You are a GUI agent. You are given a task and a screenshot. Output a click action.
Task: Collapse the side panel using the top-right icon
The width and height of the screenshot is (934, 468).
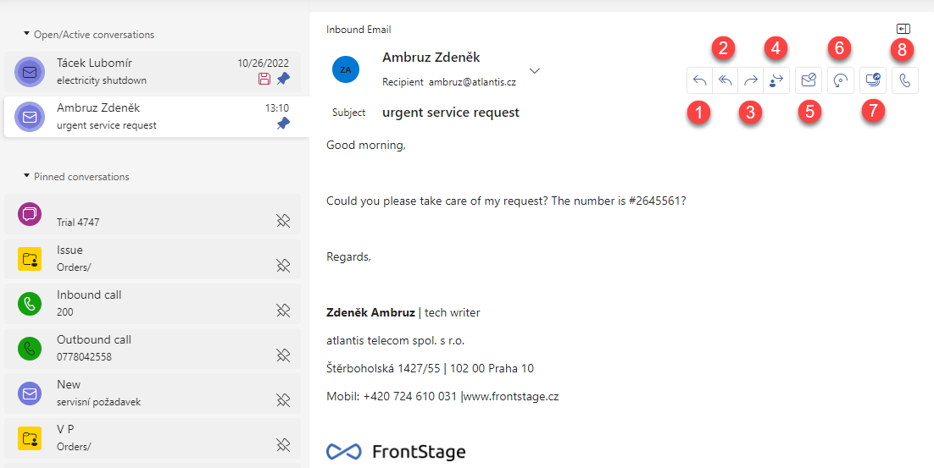[x=903, y=29]
